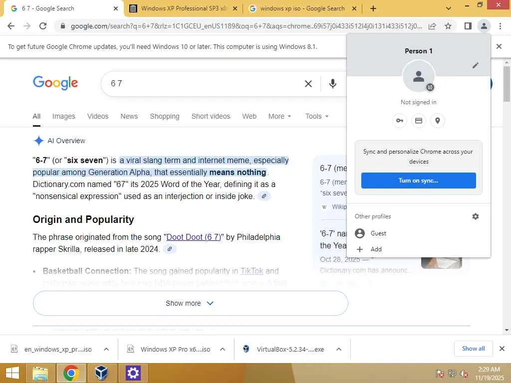This screenshot has height=383, width=511.
Task: Click the forward navigation arrow
Action: pos(27,26)
